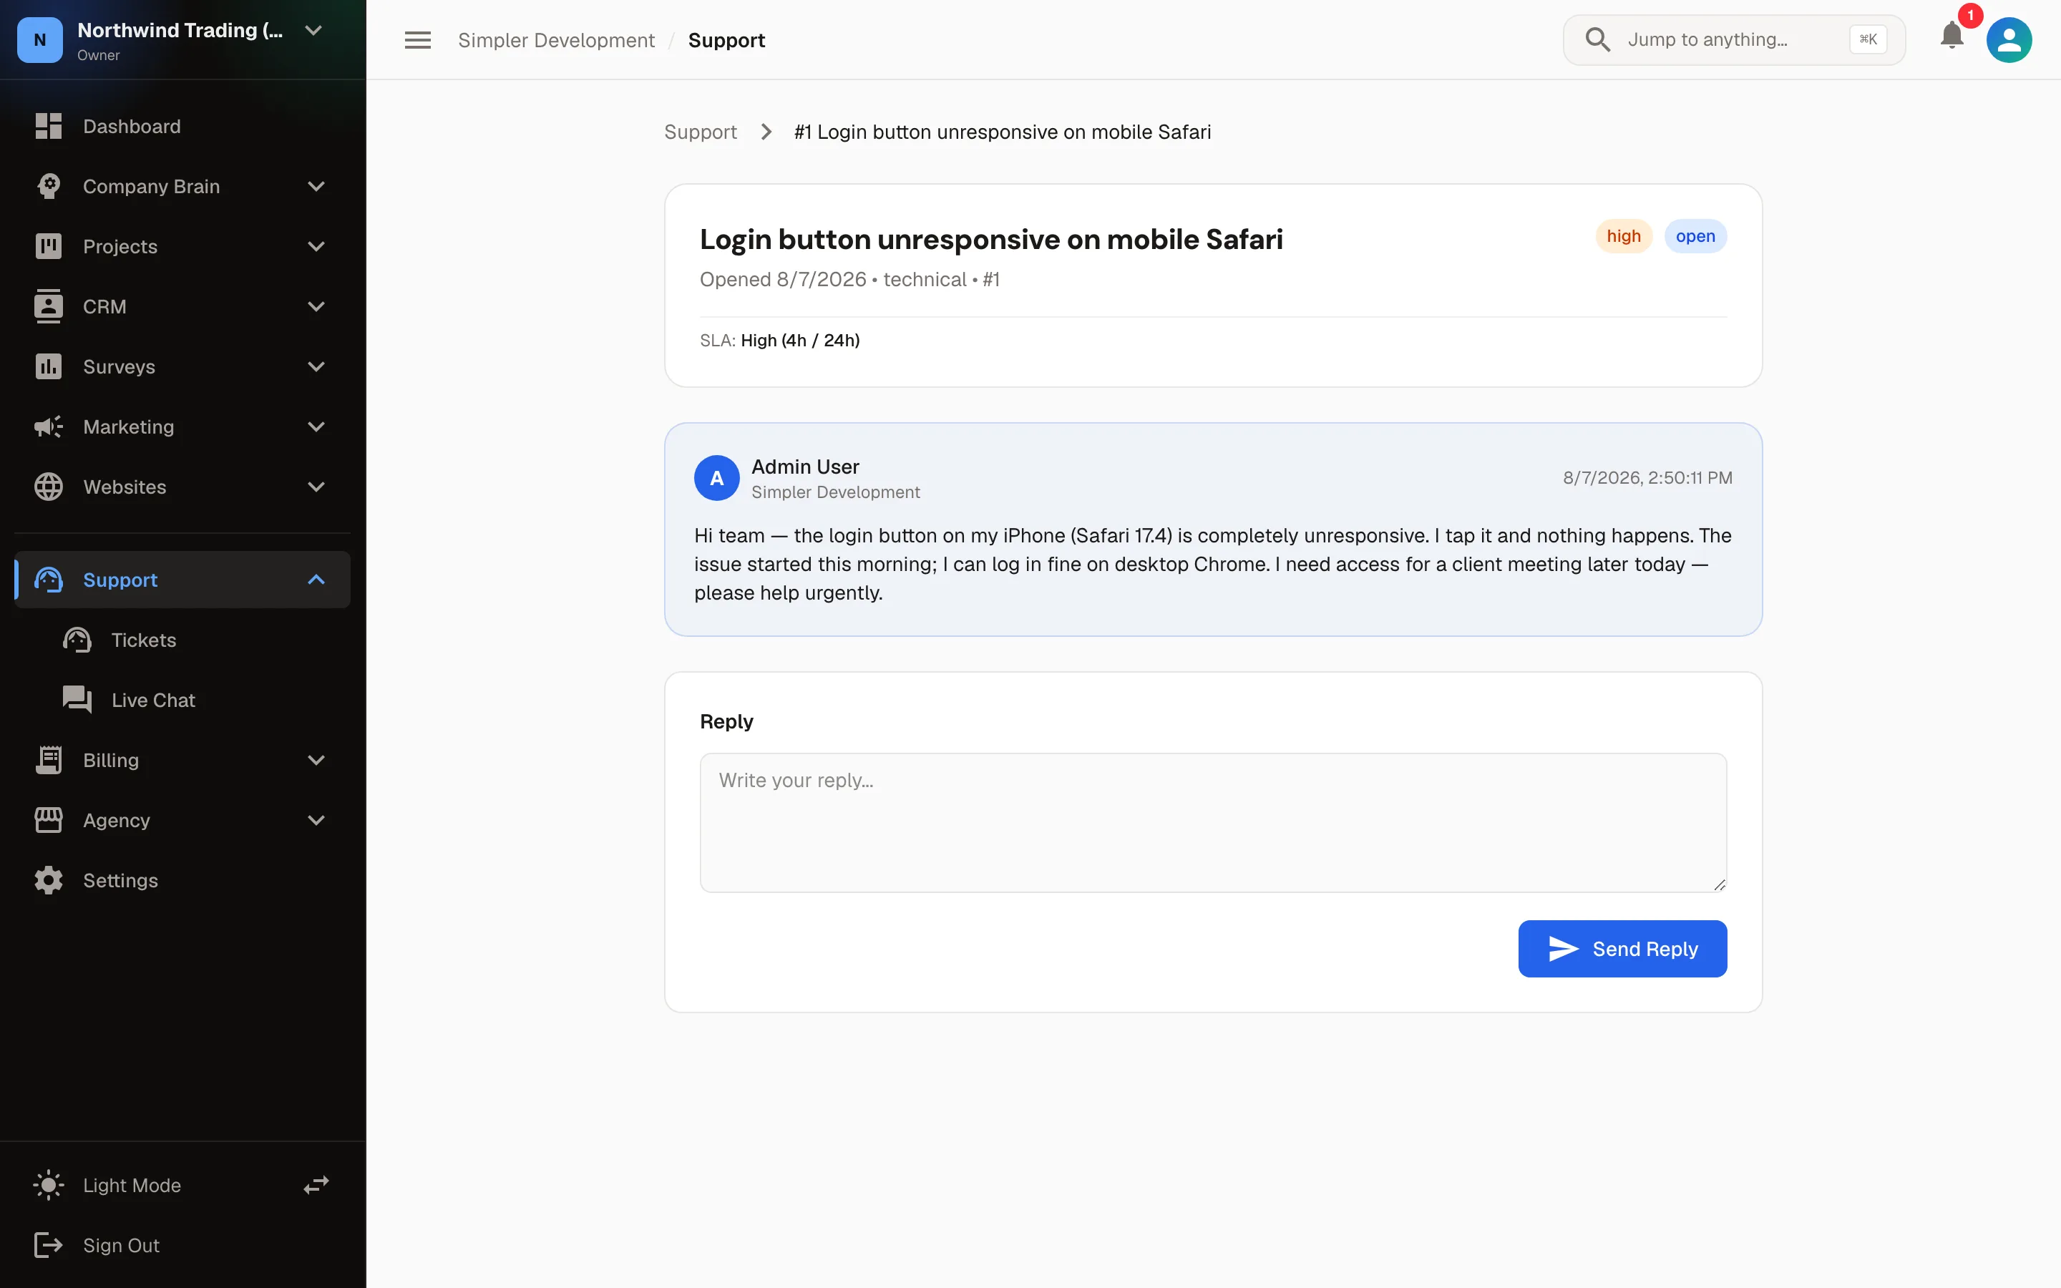The image size is (2061, 1288).
Task: Open the workspace switcher chevron
Action: (313, 31)
